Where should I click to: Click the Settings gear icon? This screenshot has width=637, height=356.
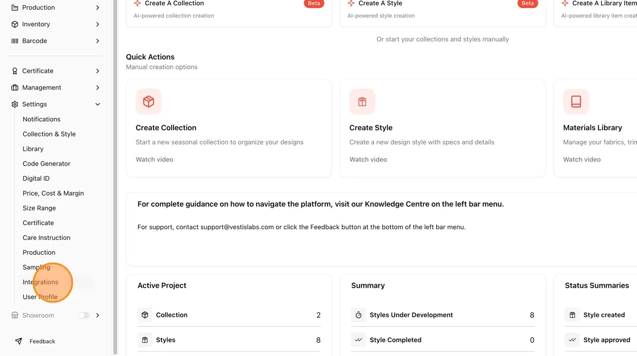click(15, 104)
